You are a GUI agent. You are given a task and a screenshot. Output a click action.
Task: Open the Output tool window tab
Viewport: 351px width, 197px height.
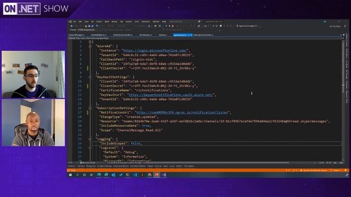(x=150, y=166)
